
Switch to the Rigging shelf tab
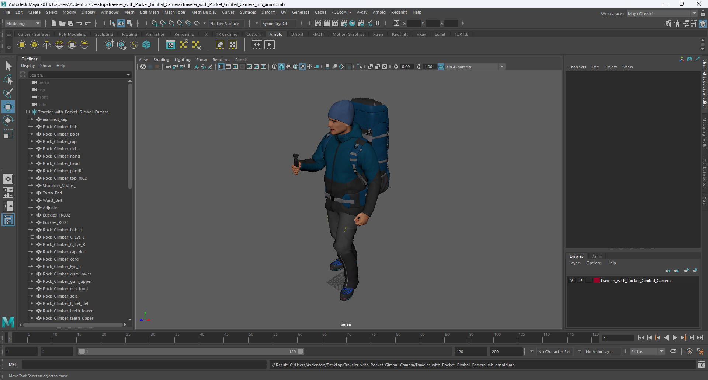[129, 34]
